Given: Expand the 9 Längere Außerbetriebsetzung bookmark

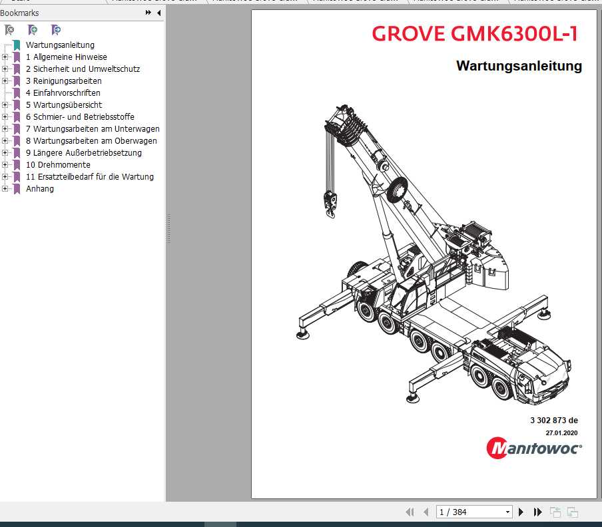Looking at the screenshot, I should (x=5, y=152).
